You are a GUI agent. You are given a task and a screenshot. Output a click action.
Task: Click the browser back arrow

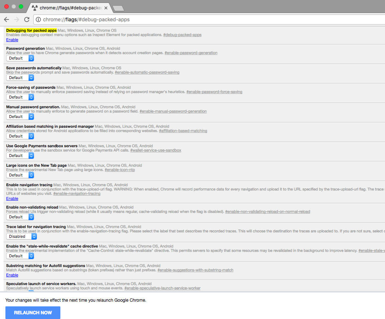[7, 19]
